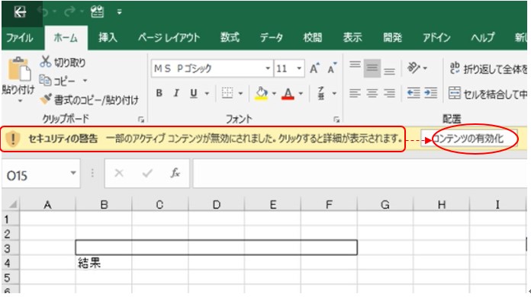Open the fill color dropdown arrow

(274, 93)
